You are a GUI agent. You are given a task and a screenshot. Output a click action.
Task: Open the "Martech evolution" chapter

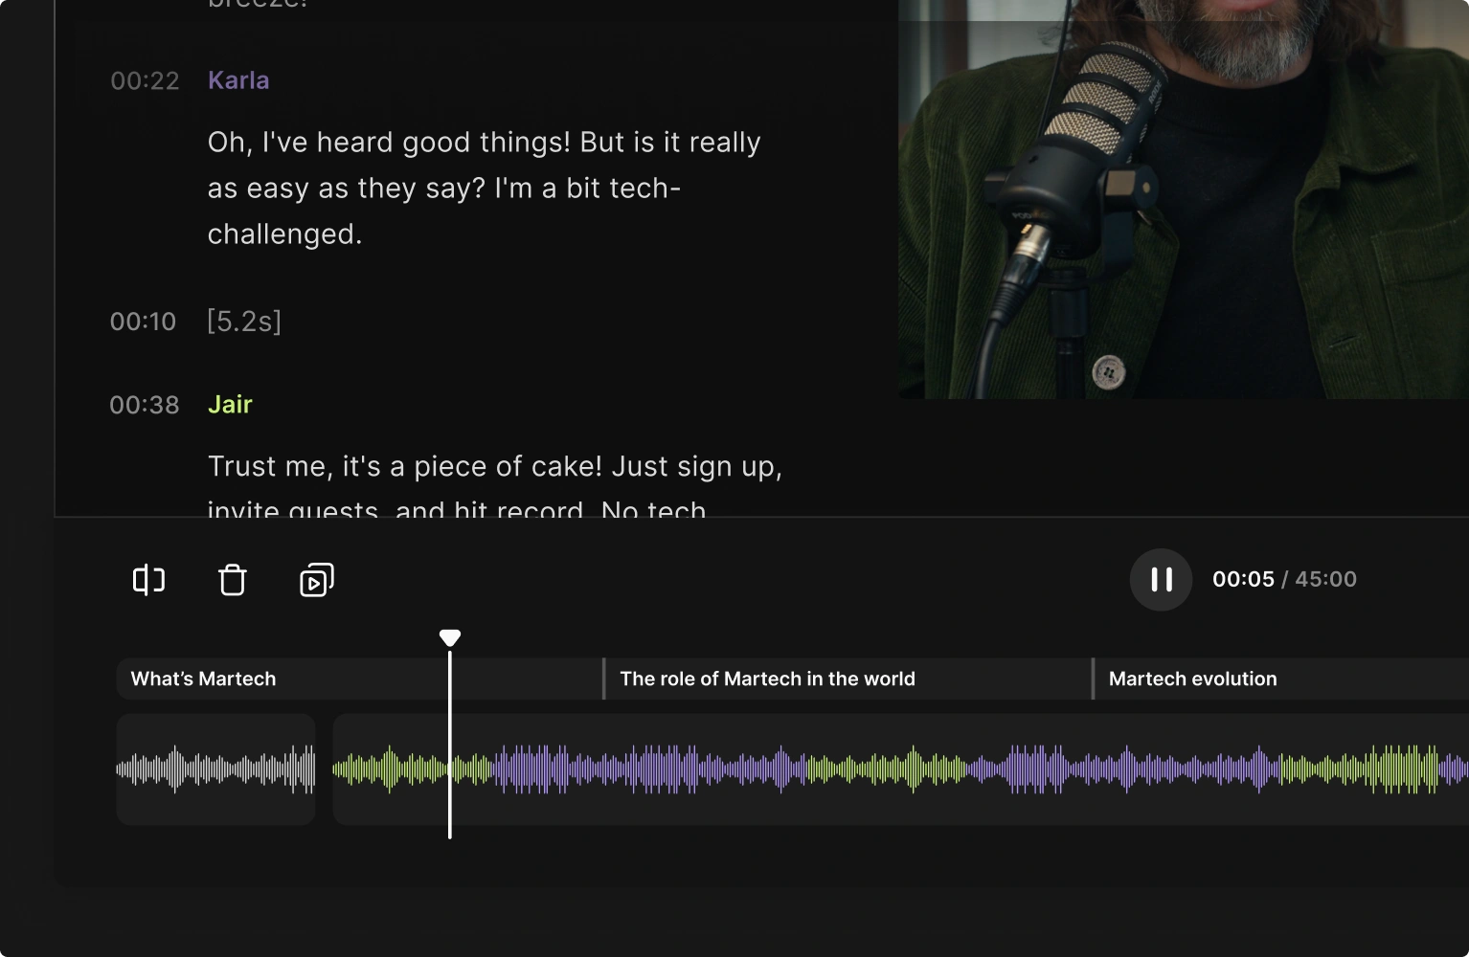1192,679
